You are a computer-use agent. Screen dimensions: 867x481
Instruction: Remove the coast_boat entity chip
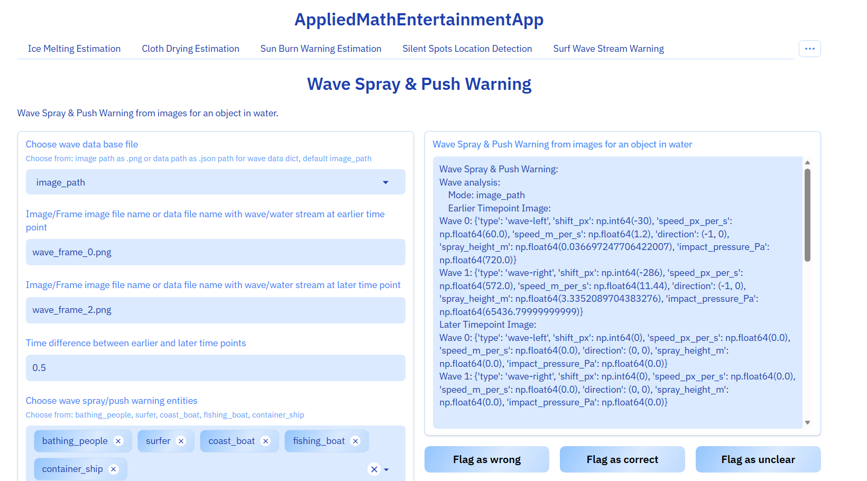[265, 440]
